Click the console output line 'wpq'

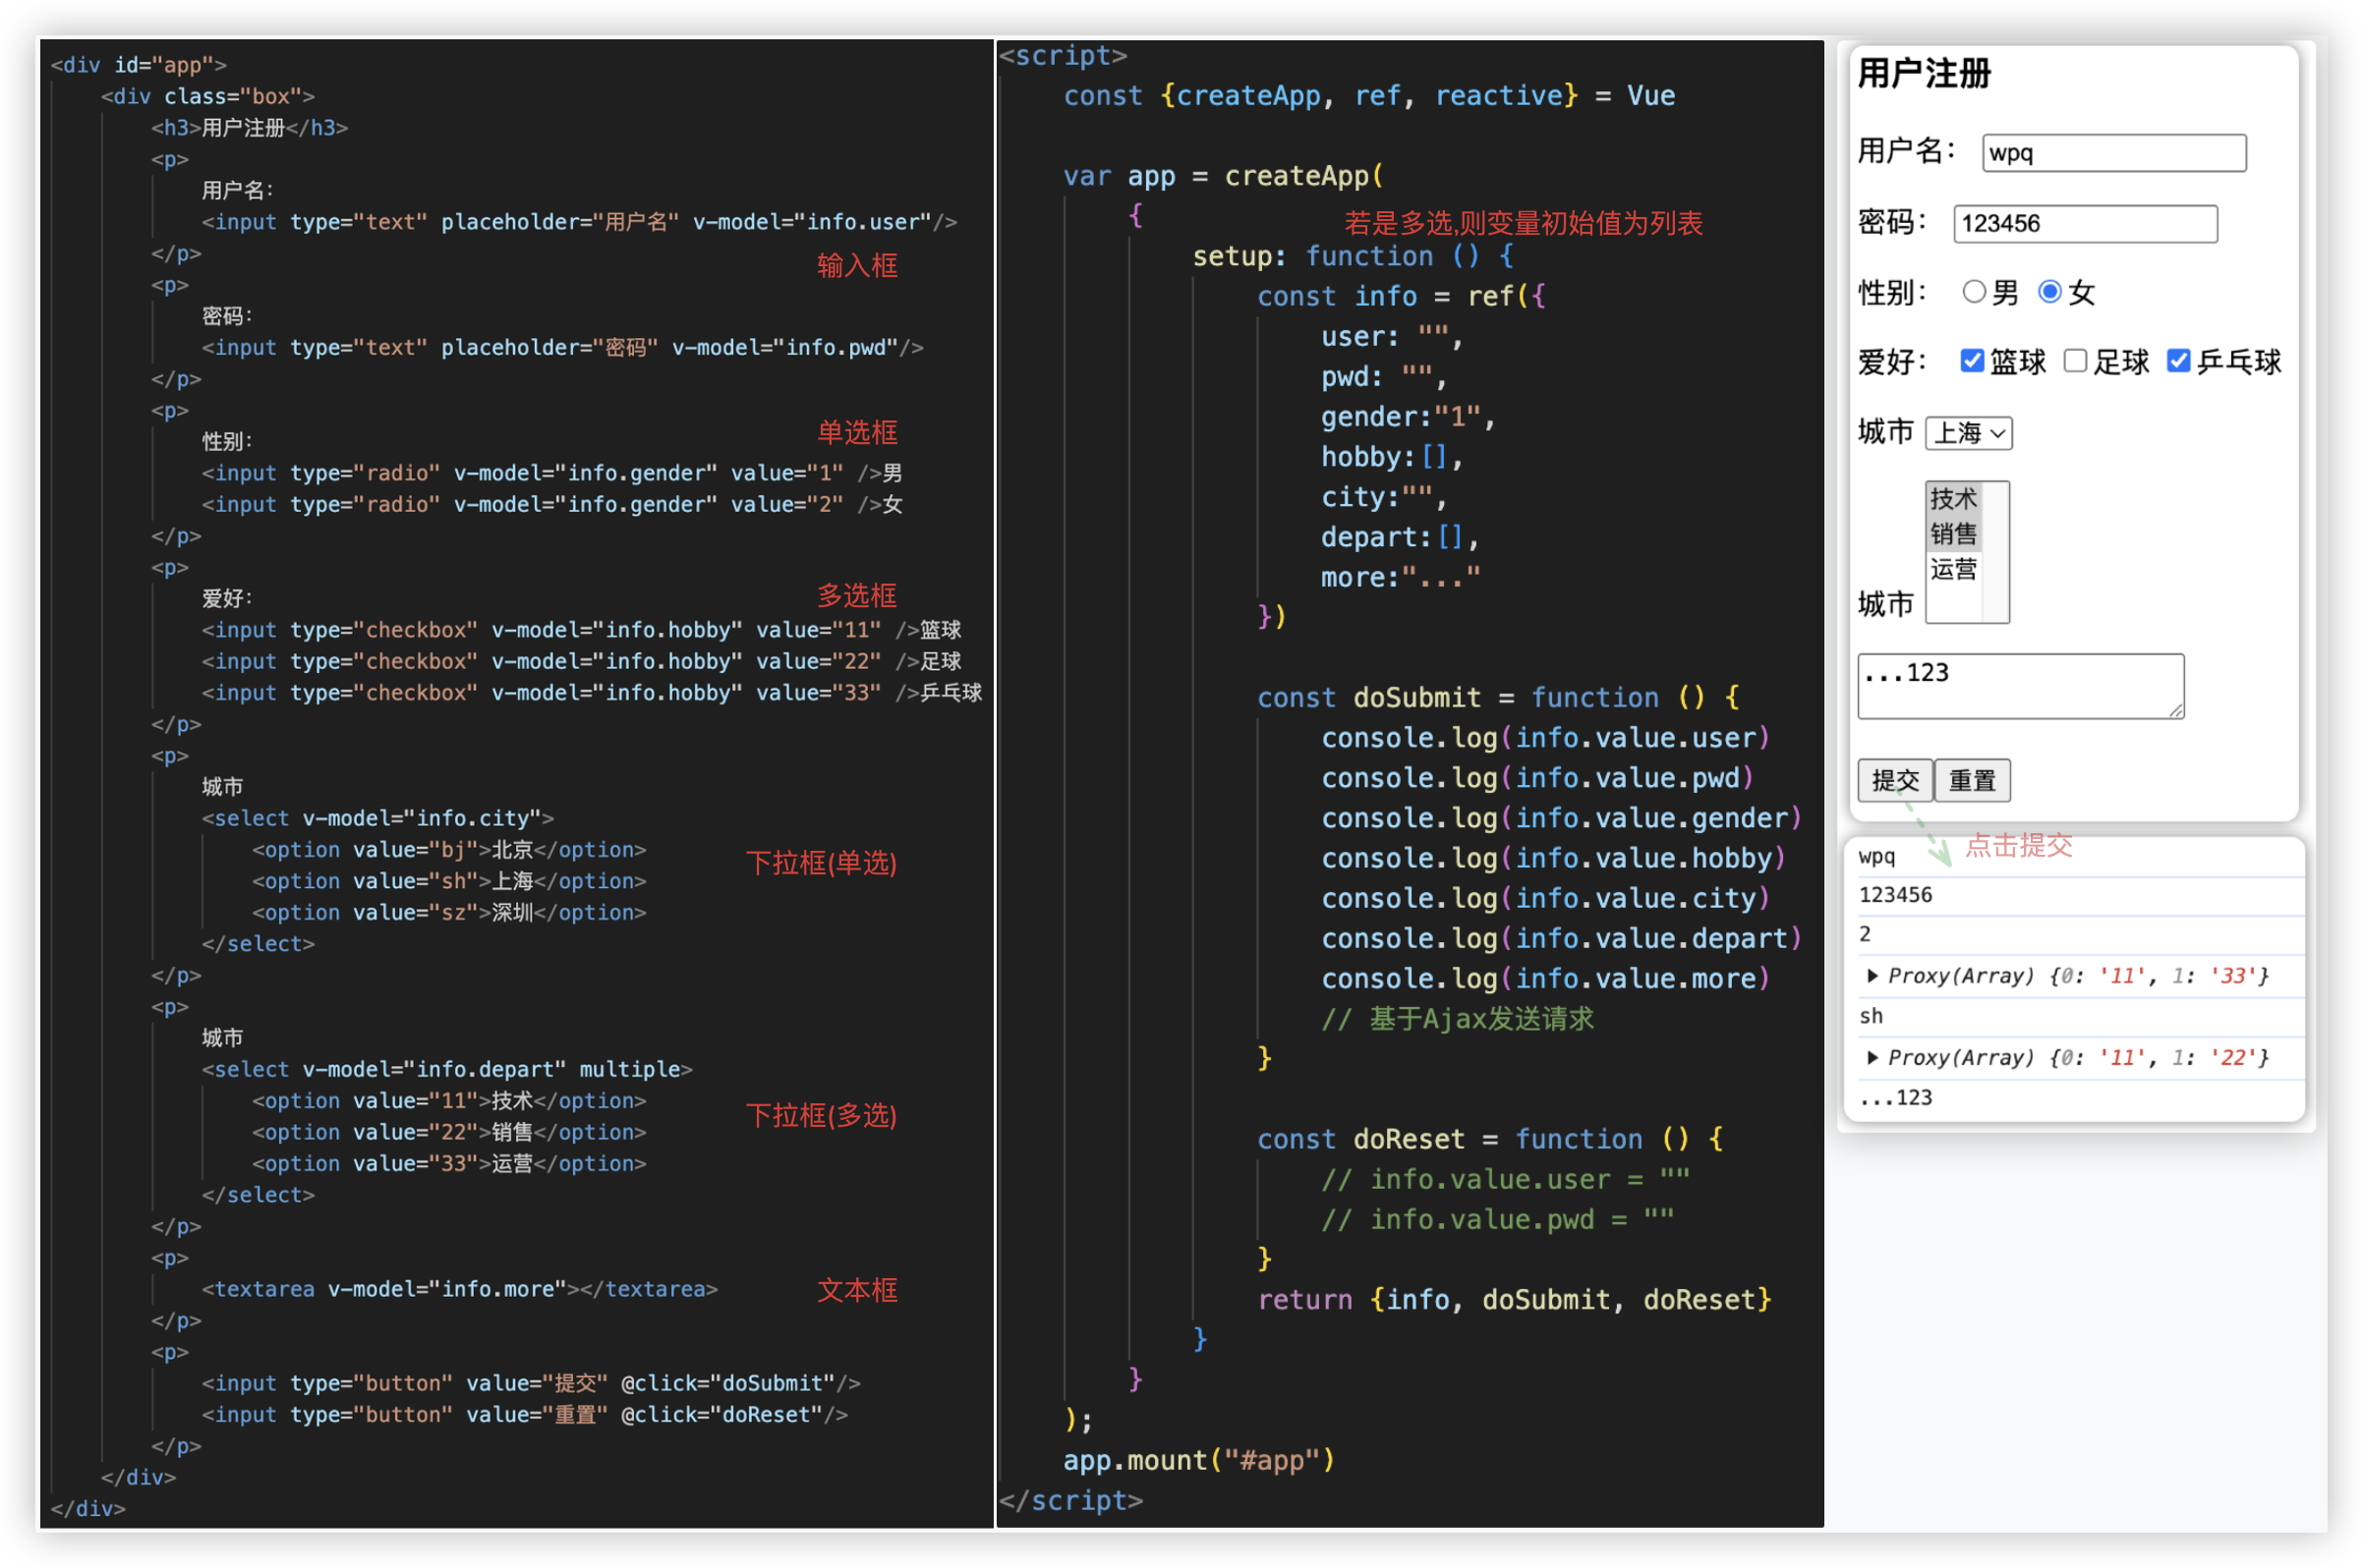(x=1875, y=857)
